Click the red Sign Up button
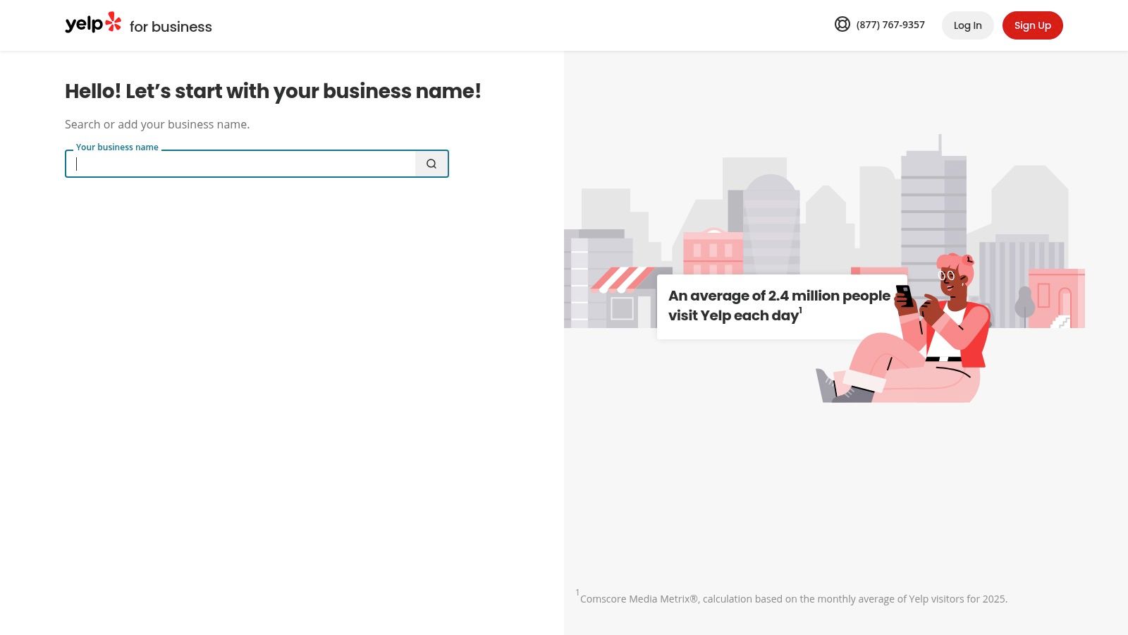1128x635 pixels. tap(1032, 25)
